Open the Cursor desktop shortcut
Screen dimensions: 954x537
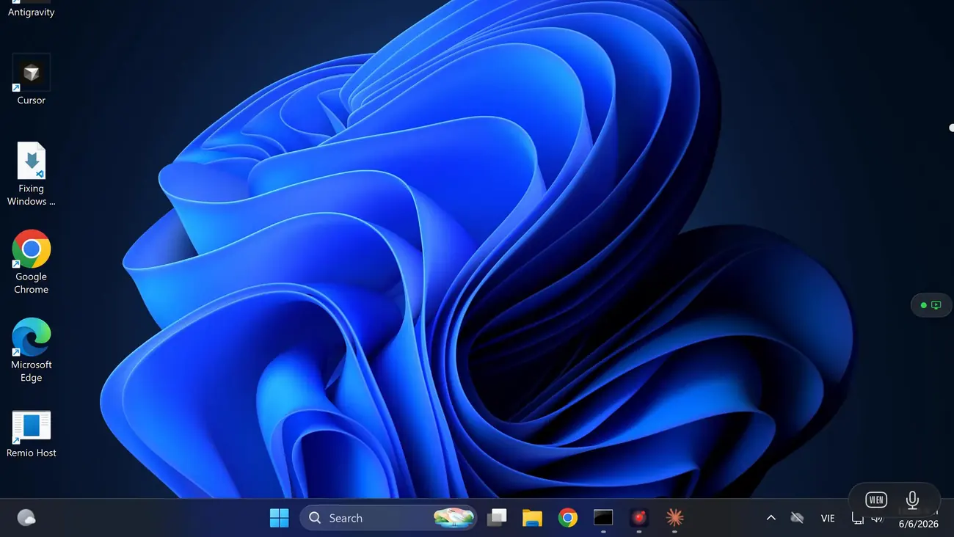31,80
